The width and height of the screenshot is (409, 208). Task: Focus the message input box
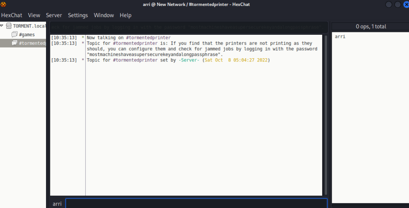tap(196, 203)
